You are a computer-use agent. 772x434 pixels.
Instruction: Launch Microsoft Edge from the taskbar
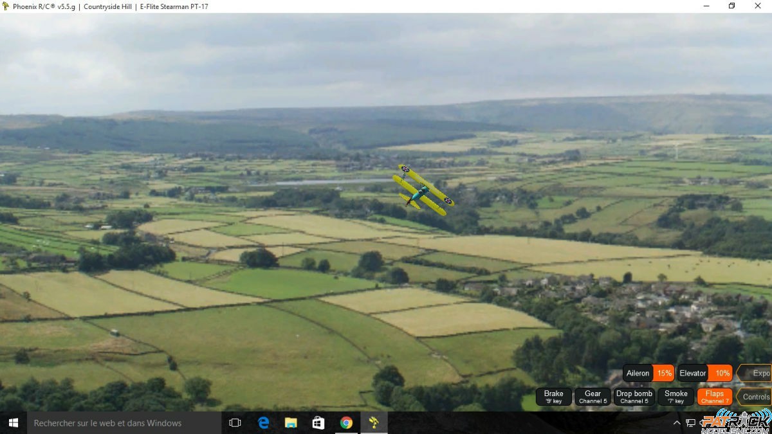263,422
